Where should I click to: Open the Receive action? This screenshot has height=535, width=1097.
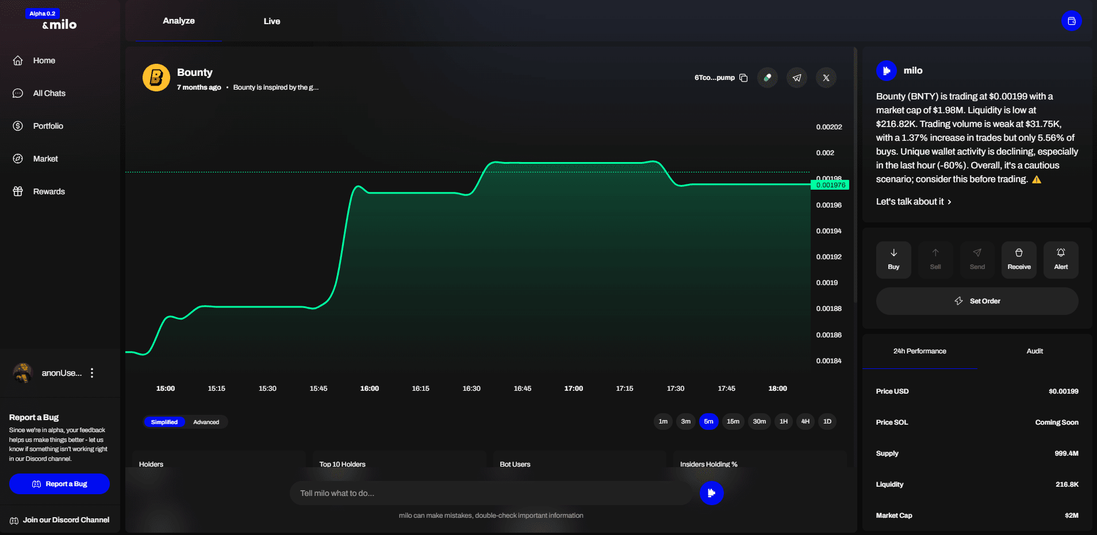pyautogui.click(x=1019, y=260)
